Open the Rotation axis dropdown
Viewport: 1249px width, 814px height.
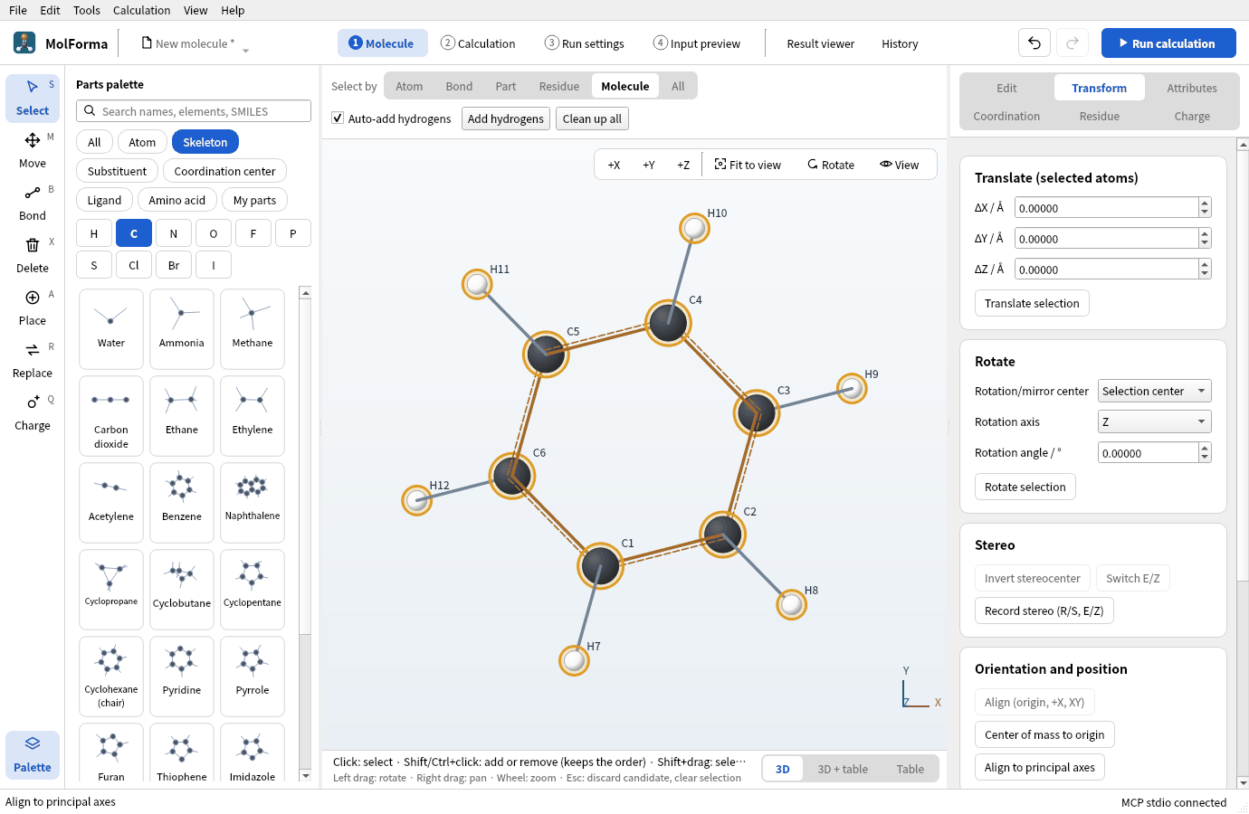[1155, 421]
